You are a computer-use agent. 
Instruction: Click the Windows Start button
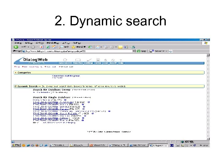tap(16, 145)
